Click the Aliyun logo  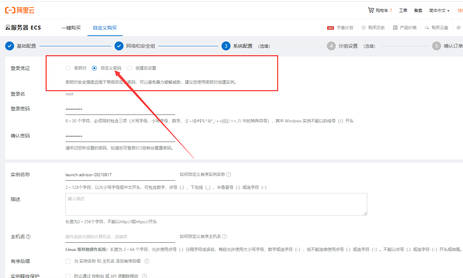click(20, 10)
